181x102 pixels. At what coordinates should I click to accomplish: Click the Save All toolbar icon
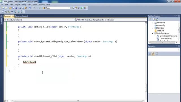point(16,8)
